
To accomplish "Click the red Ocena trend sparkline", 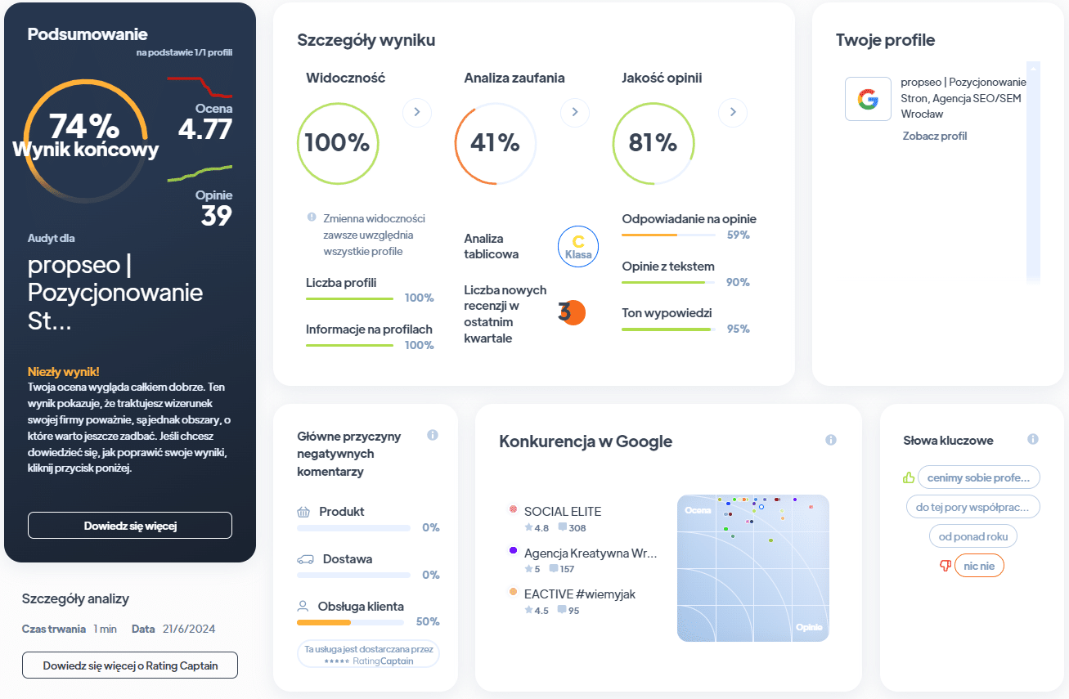I will (200, 87).
